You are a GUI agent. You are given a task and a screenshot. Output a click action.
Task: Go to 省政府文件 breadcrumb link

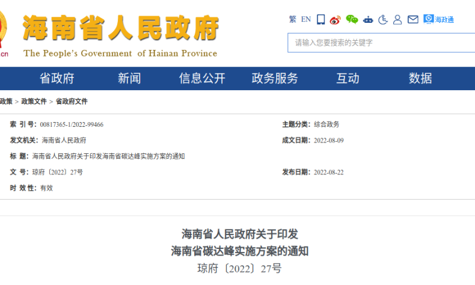(72, 102)
